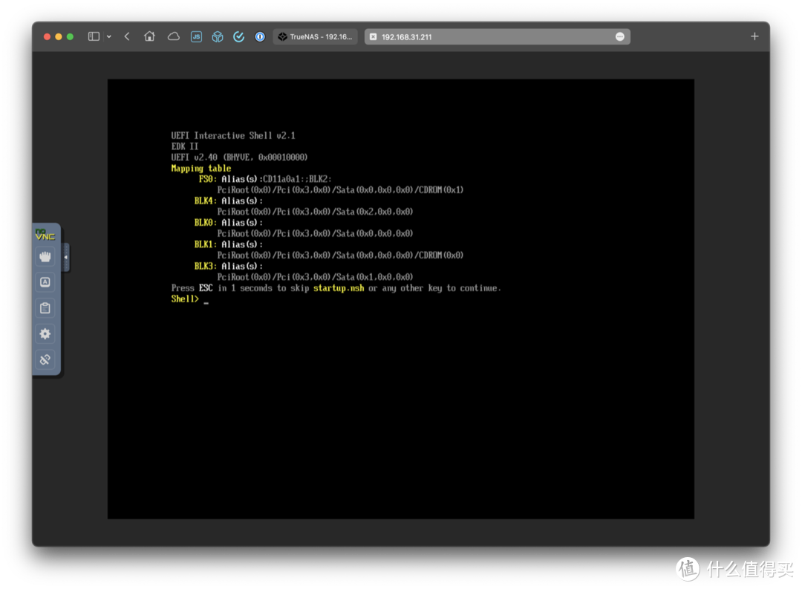Open the browser home page
Screen dimensions: 802x589
click(149, 36)
